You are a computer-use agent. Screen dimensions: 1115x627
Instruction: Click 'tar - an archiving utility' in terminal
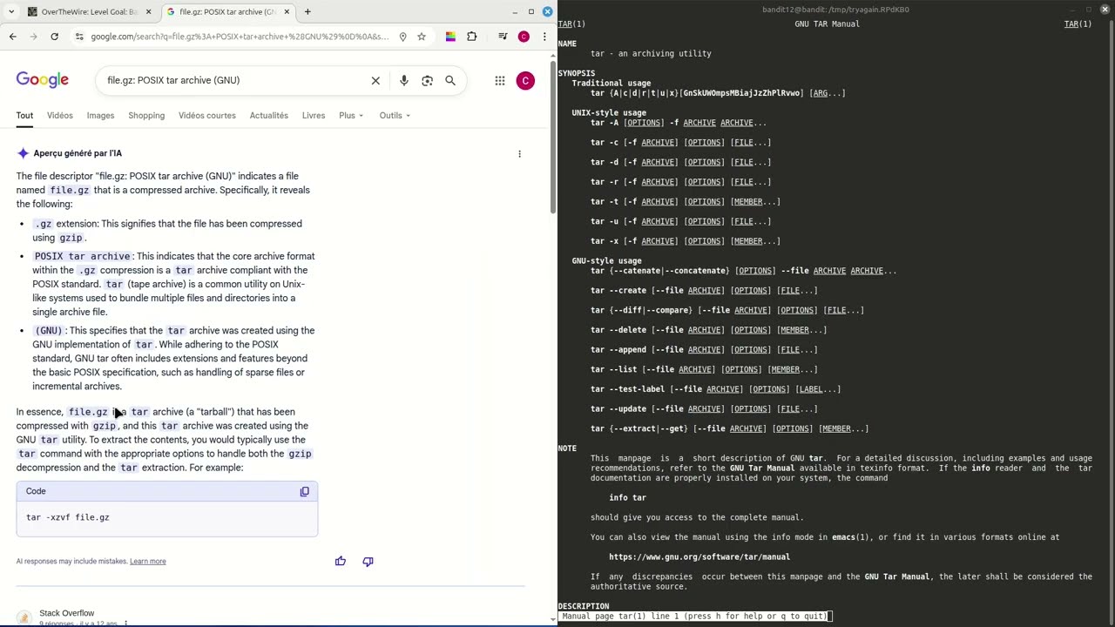(x=651, y=54)
